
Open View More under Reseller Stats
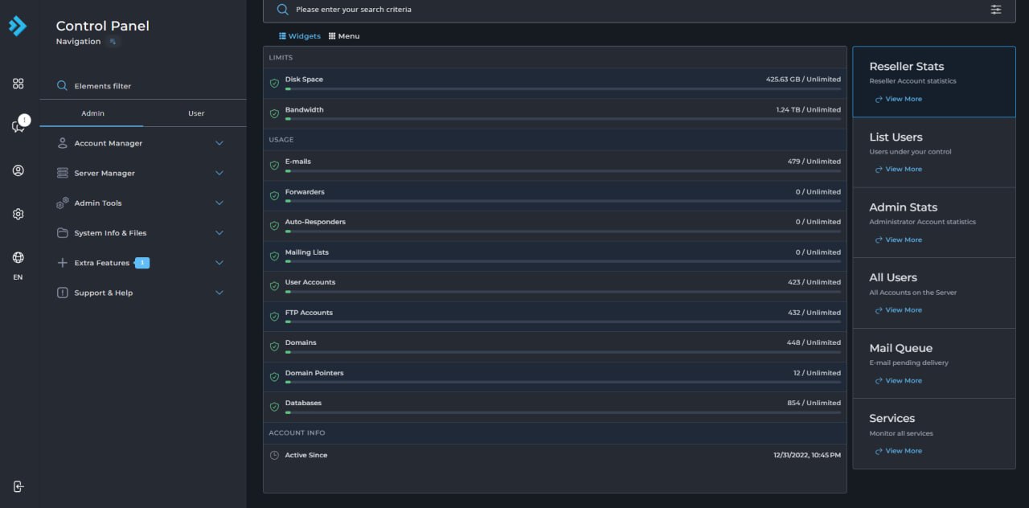[x=898, y=98]
